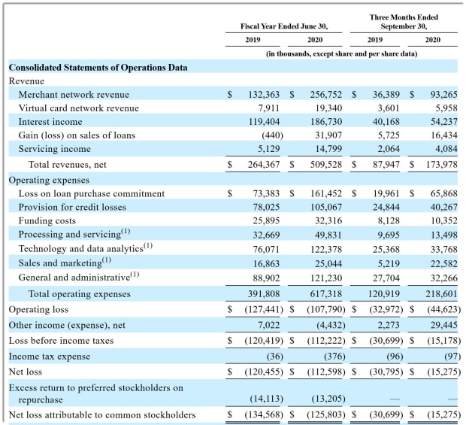Select the 'Total operating expenses' label
The image size is (466, 425).
point(80,294)
